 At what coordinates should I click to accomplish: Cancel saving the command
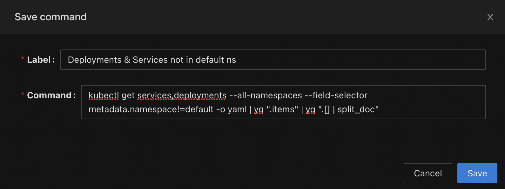pyautogui.click(x=428, y=173)
